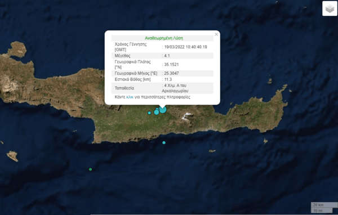Click the 10 mi scale bar
Viewport: 338px width, 215px height.
(322, 210)
